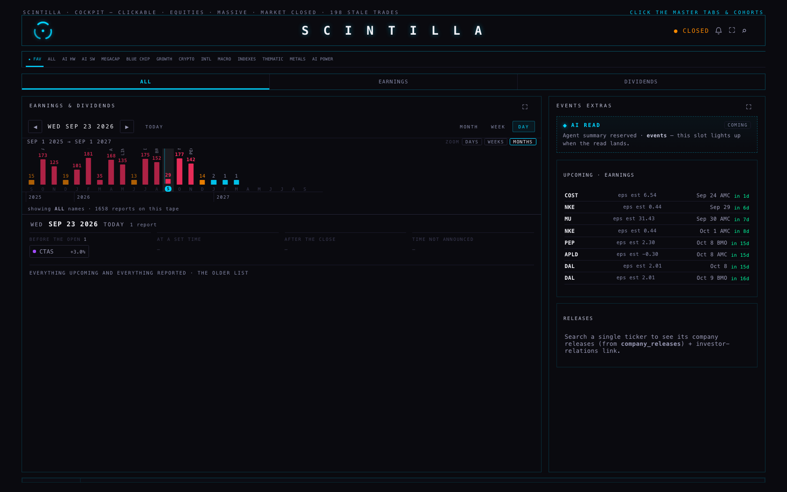Go to previous day arrow
The width and height of the screenshot is (787, 492).
pyautogui.click(x=35, y=127)
